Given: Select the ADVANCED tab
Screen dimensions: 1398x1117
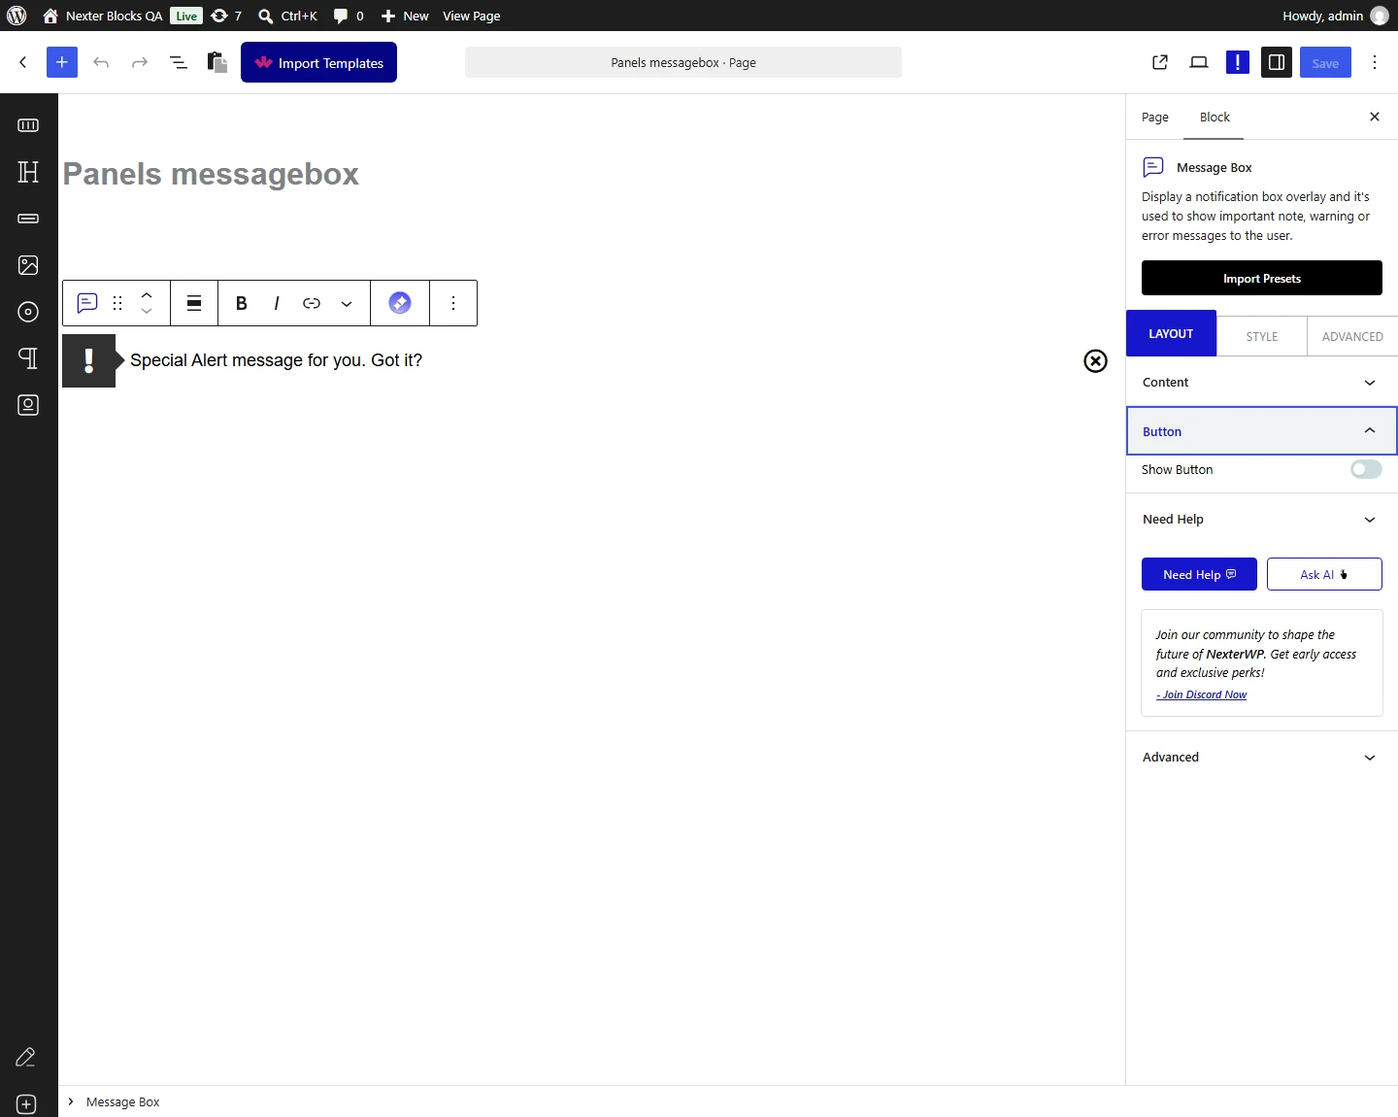Looking at the screenshot, I should tap(1352, 336).
